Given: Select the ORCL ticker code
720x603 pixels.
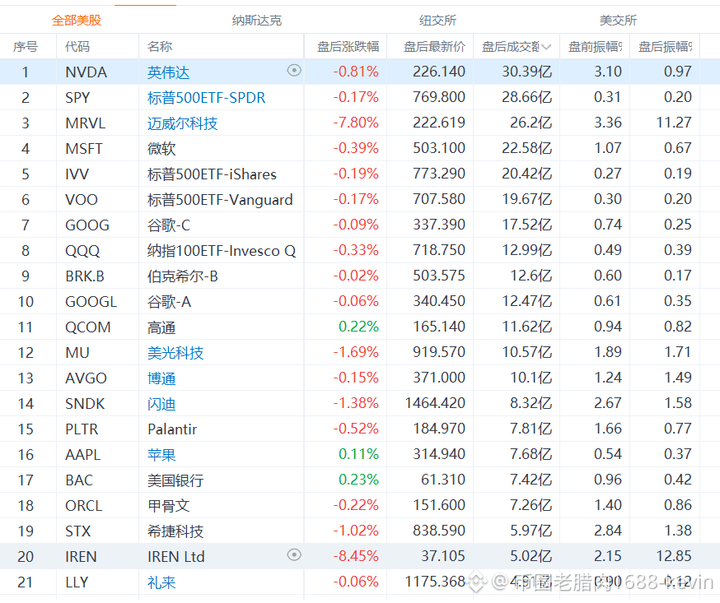Looking at the screenshot, I should pyautogui.click(x=83, y=506).
